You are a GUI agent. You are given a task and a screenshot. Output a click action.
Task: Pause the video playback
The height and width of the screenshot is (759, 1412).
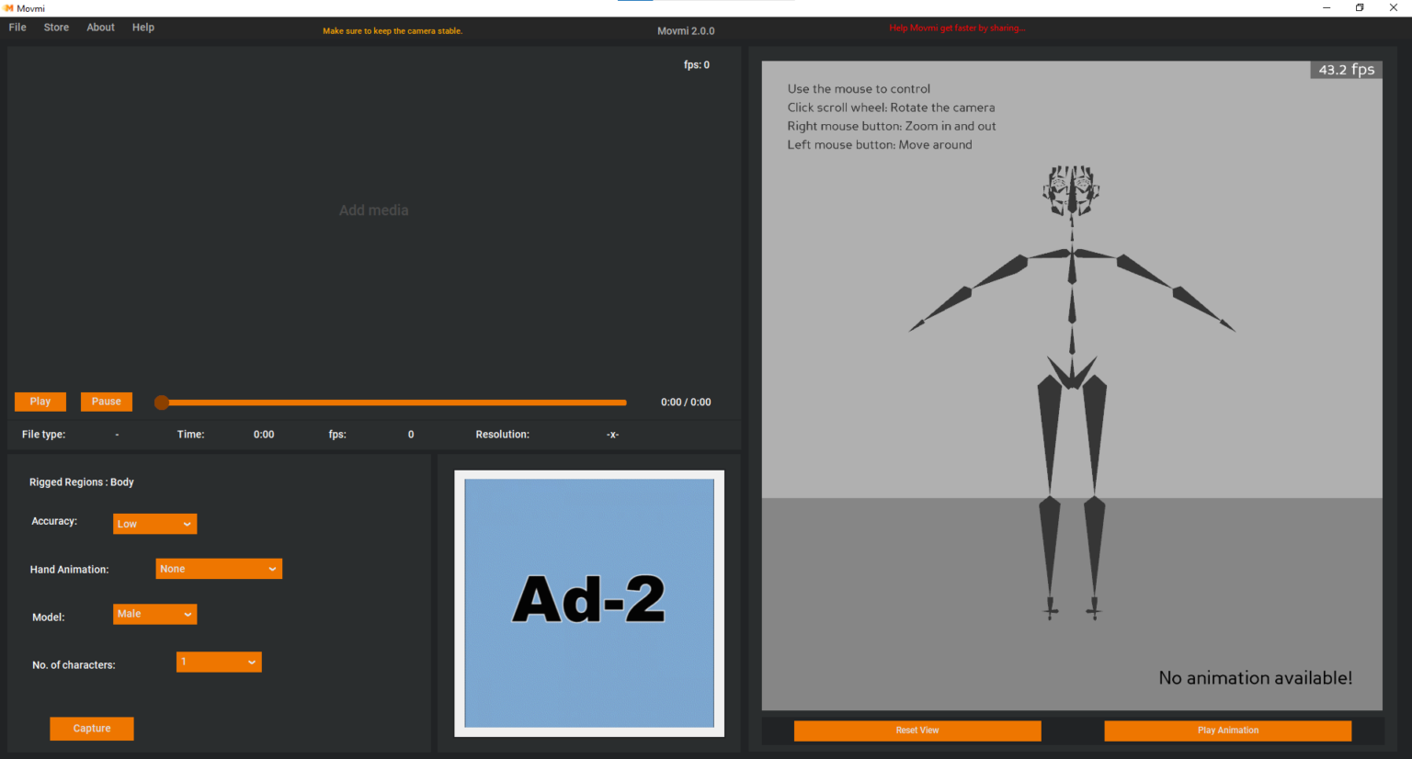pyautogui.click(x=106, y=402)
